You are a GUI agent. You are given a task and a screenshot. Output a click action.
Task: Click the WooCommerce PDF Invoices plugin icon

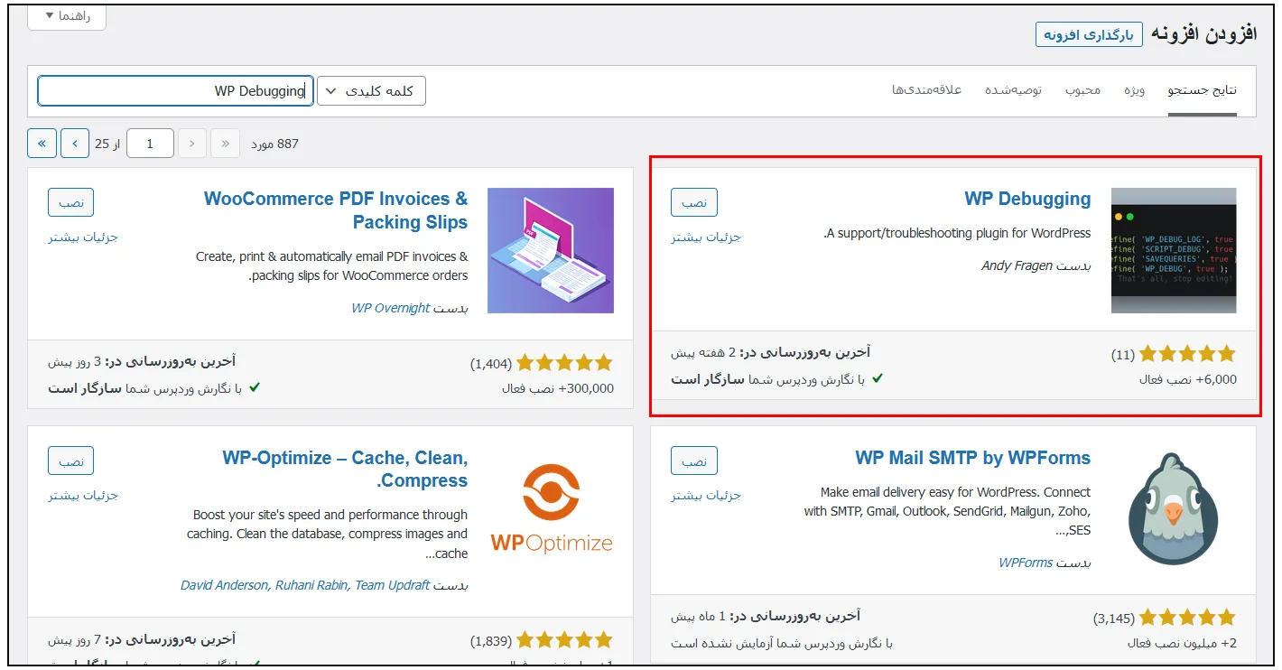click(551, 251)
